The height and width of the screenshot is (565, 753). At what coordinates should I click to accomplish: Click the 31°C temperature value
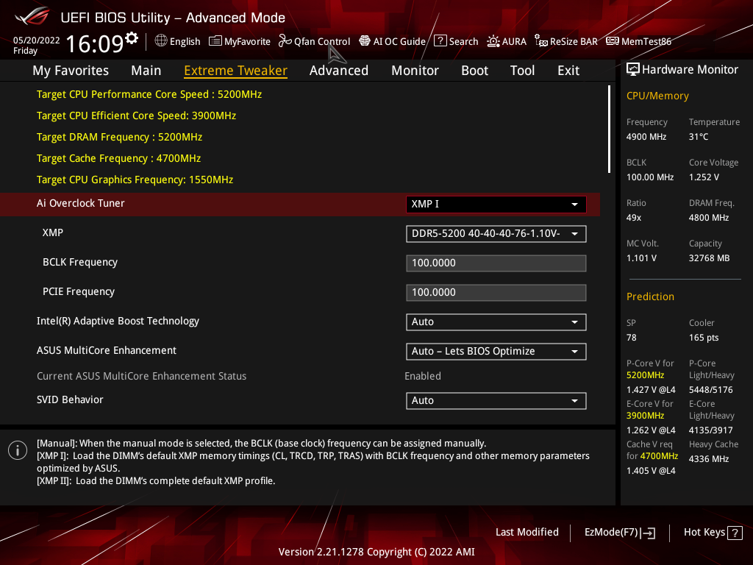click(x=699, y=137)
